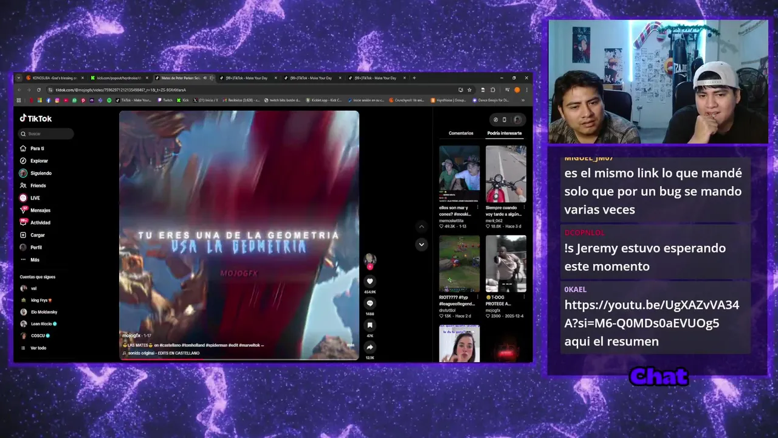
Task: Click the coin icon in top pill
Action: point(495,120)
